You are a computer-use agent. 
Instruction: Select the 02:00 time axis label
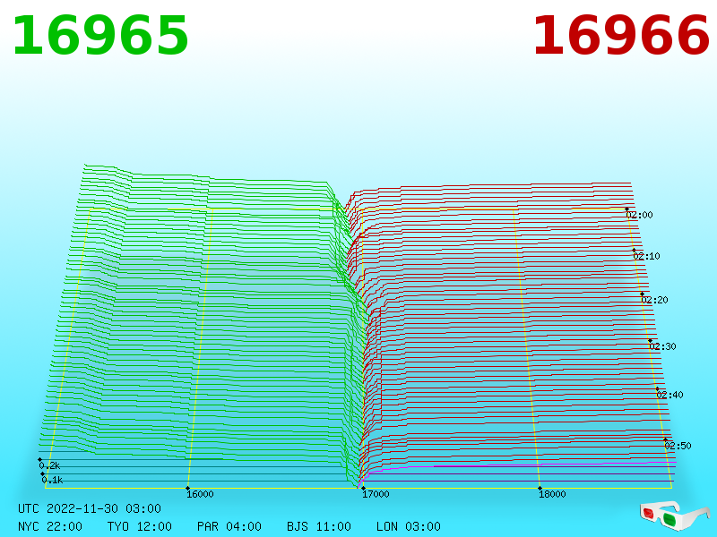(639, 215)
